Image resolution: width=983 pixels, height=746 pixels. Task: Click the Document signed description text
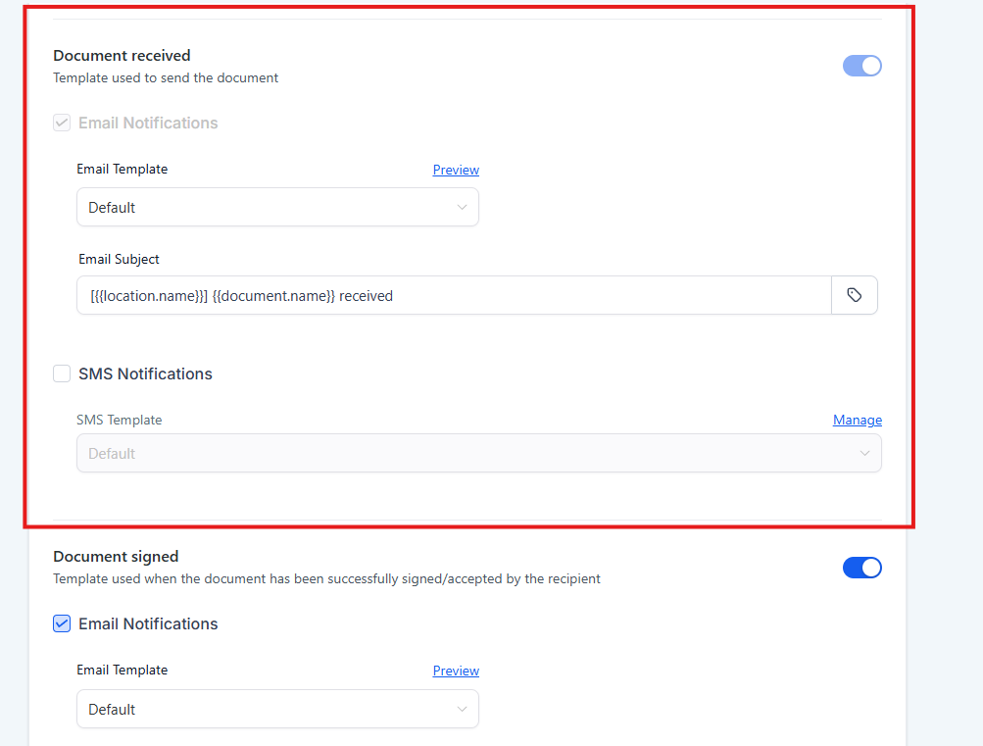tap(326, 578)
